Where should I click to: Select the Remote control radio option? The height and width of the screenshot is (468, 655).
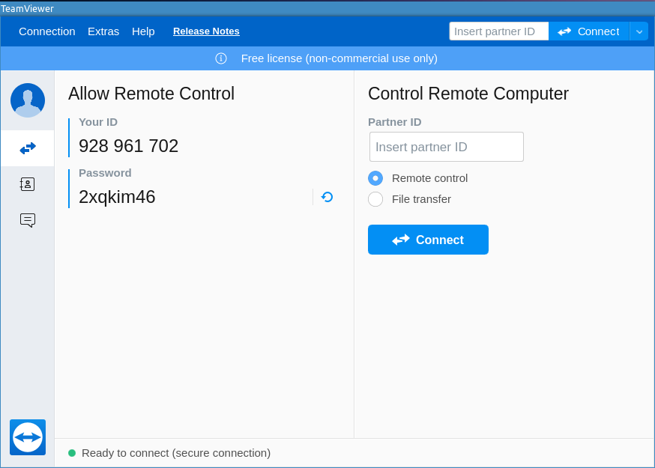click(x=375, y=178)
